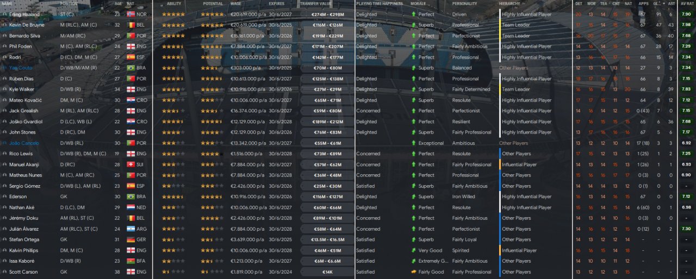Click Rodri's Highly Influential Player hierarchy
The height and width of the screenshot is (279, 696).
[526, 57]
